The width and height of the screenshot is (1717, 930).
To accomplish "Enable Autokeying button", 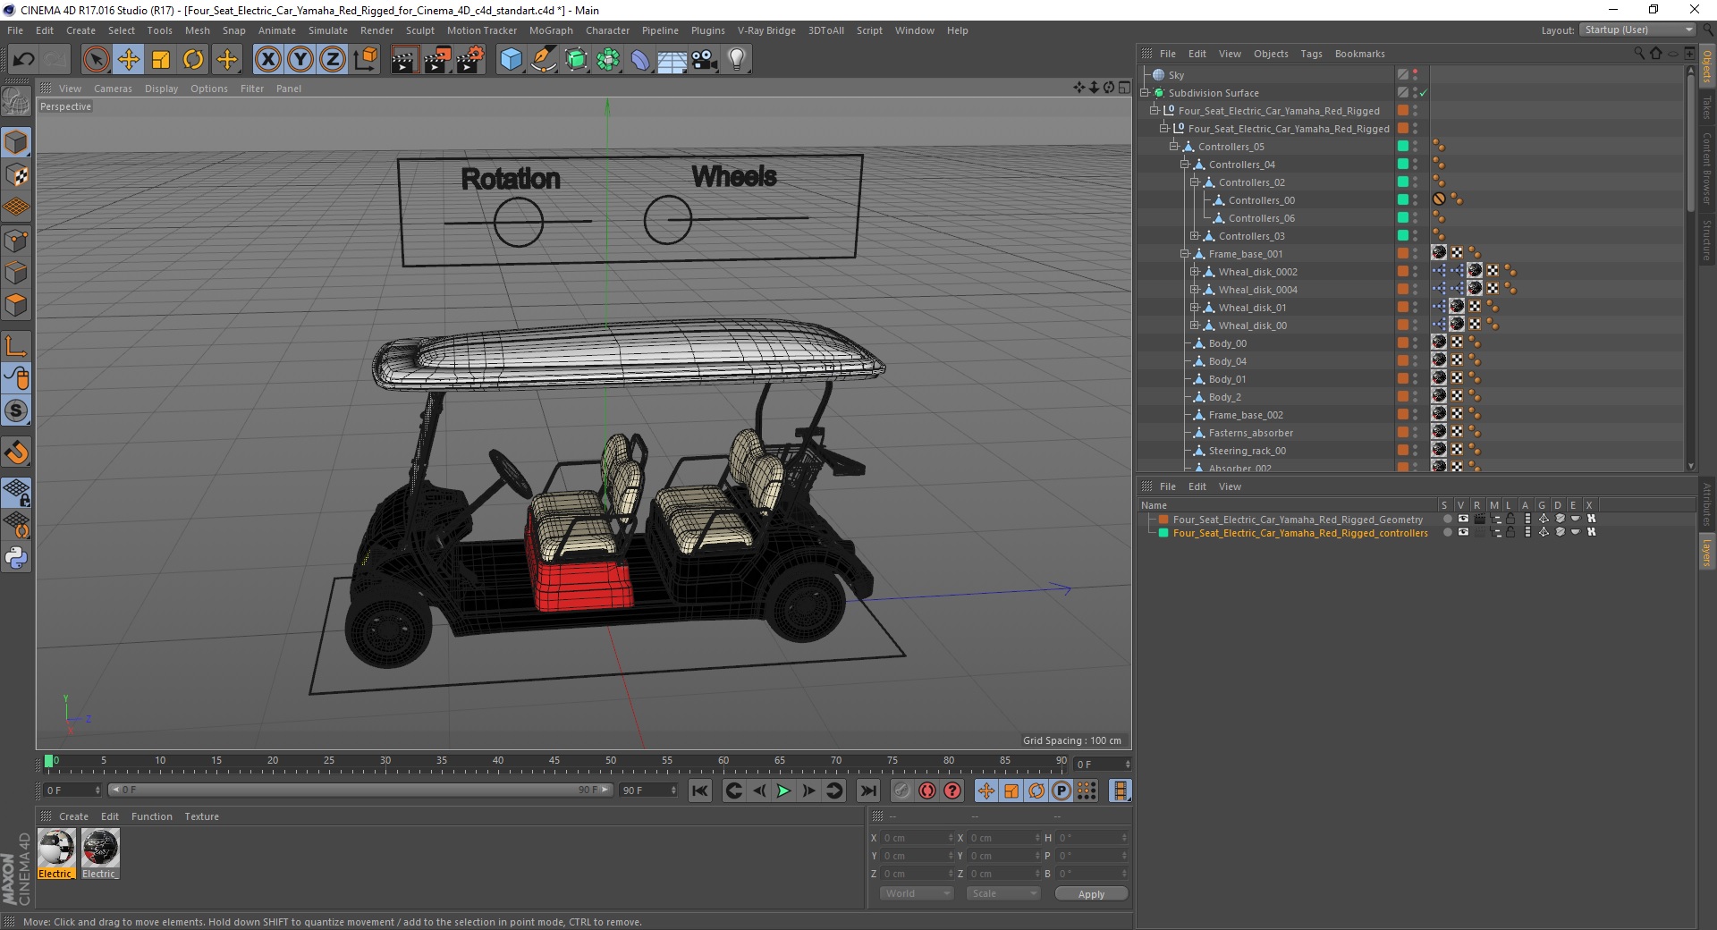I will [x=927, y=790].
